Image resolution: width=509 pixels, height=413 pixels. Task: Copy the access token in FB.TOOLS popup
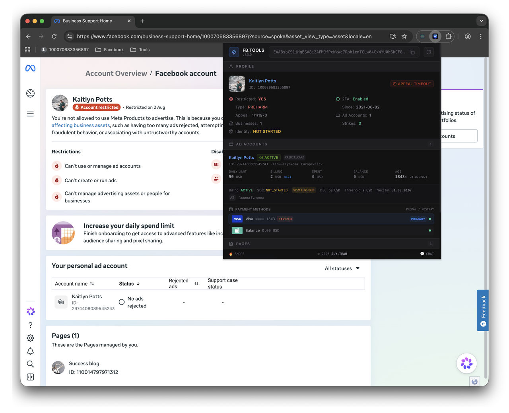point(412,52)
